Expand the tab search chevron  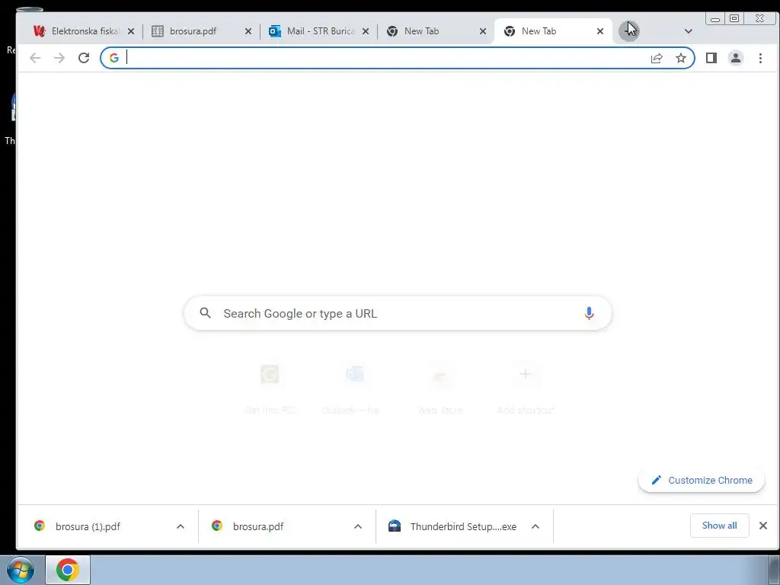689,31
